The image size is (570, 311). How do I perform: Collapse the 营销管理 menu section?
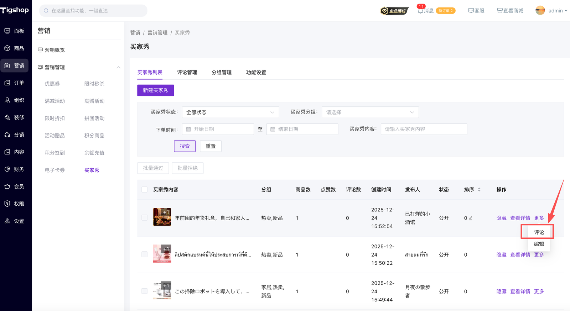click(118, 67)
